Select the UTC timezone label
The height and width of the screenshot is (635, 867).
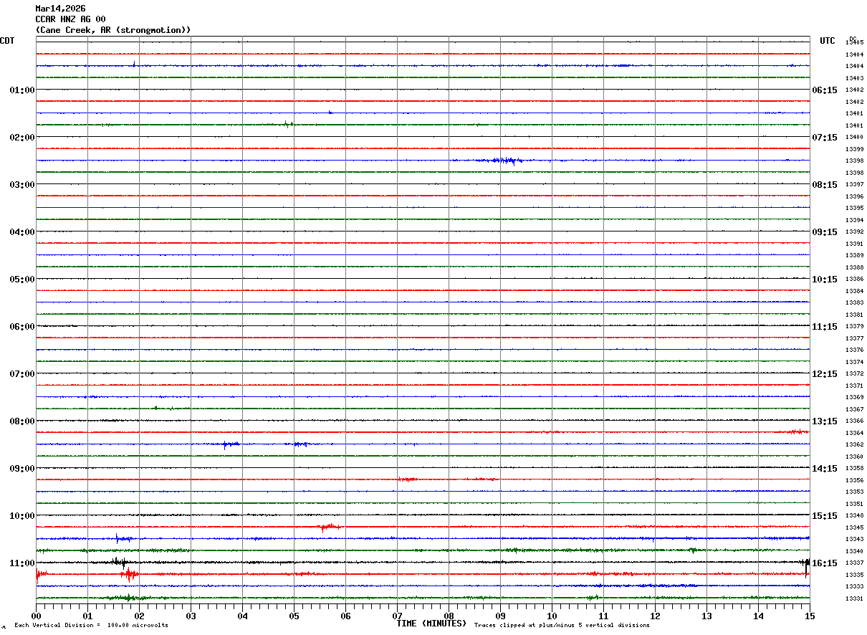coord(828,41)
